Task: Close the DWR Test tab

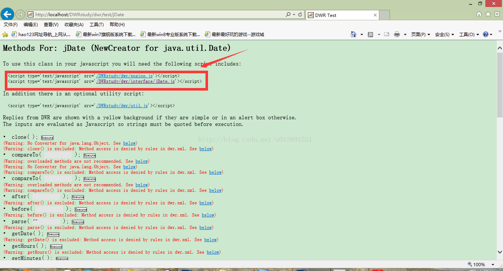Action: (375, 15)
